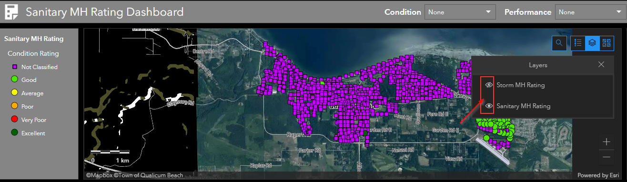Image resolution: width=627 pixels, height=182 pixels.
Task: Click the Condition filter label
Action: pyautogui.click(x=403, y=12)
